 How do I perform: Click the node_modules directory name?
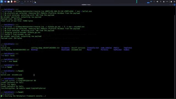[x=106, y=48]
